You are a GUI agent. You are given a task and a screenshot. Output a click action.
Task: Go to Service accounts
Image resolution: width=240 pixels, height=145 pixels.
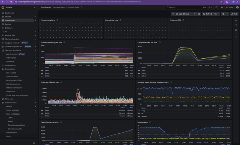(x=15, y=129)
